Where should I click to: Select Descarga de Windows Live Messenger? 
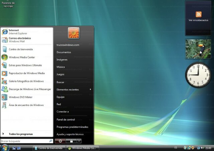coord(27,89)
